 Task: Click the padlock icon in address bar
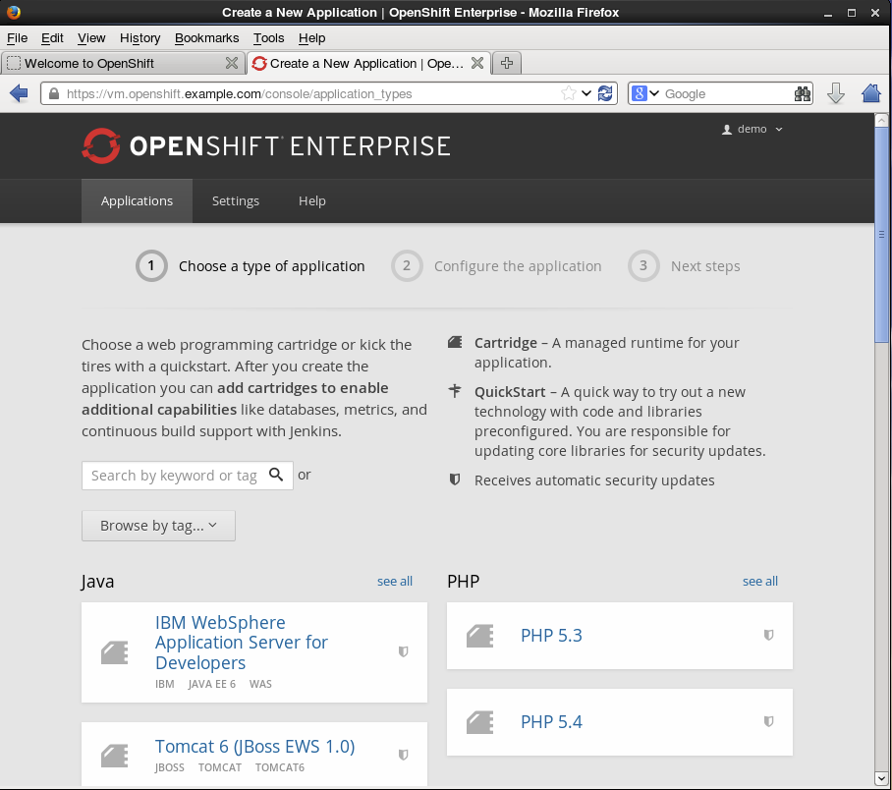[x=53, y=94]
